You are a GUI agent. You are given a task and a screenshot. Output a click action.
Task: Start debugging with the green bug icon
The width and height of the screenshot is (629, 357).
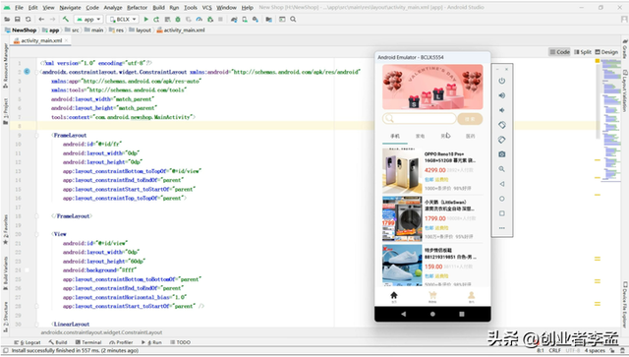[178, 20]
